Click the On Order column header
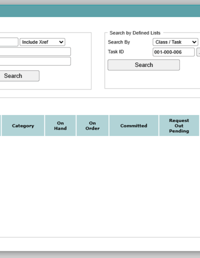The height and width of the screenshot is (258, 200). click(92, 125)
